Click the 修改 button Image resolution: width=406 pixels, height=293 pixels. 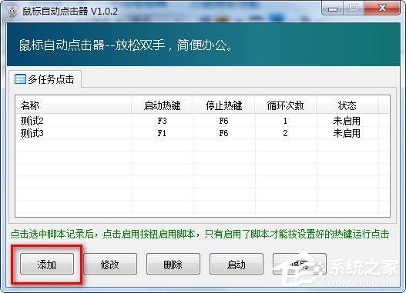(110, 265)
